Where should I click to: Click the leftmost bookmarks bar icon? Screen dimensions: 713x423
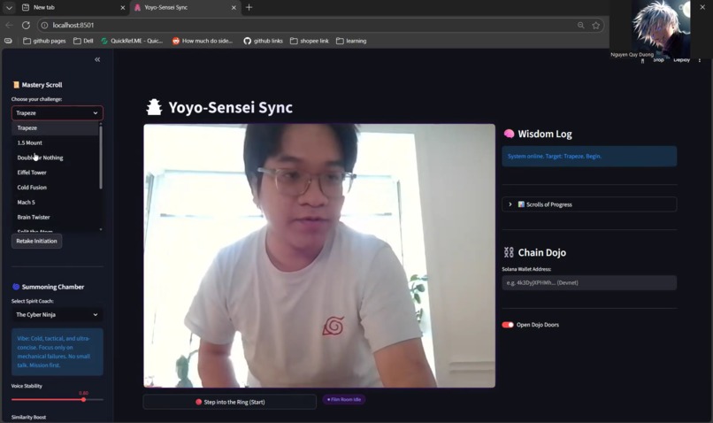(8, 41)
